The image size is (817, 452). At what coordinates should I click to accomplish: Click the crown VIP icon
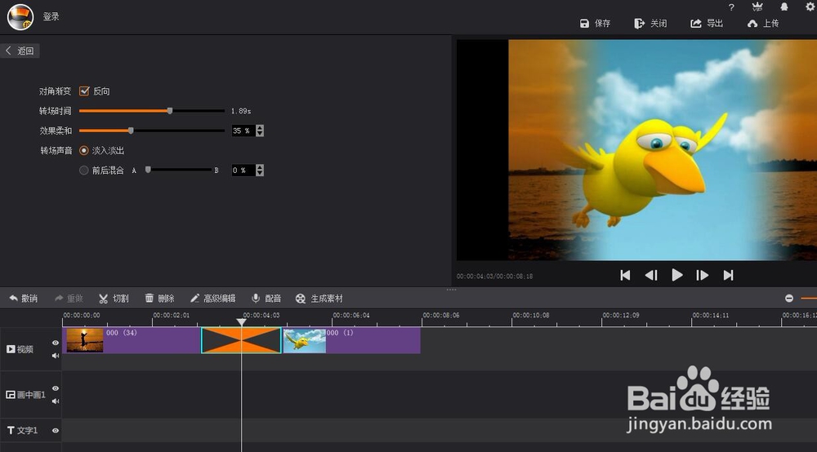(757, 7)
